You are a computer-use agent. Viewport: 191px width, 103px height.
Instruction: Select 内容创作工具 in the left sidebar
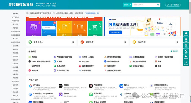pos(16,31)
